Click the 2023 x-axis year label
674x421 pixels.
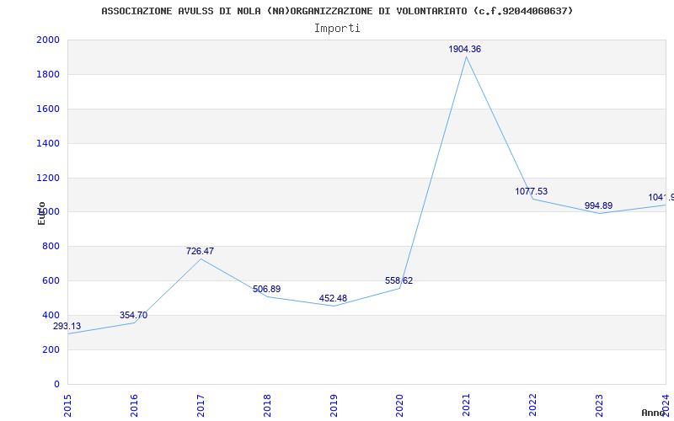coord(599,406)
